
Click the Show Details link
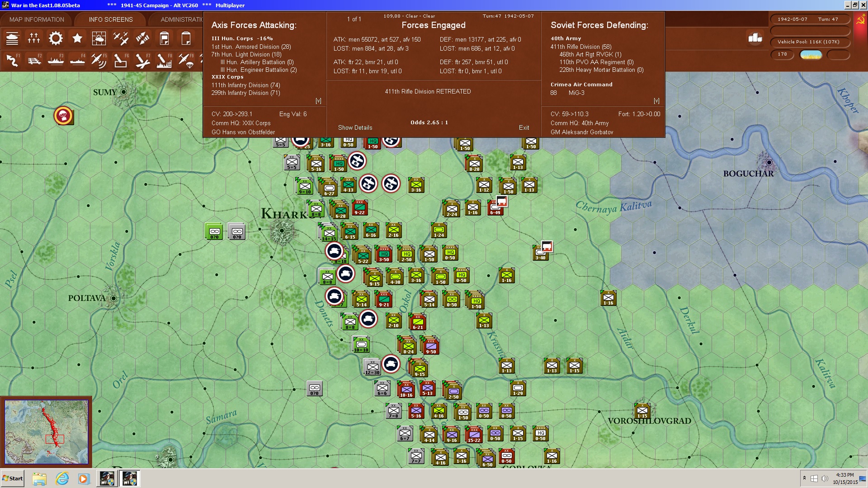coord(355,127)
